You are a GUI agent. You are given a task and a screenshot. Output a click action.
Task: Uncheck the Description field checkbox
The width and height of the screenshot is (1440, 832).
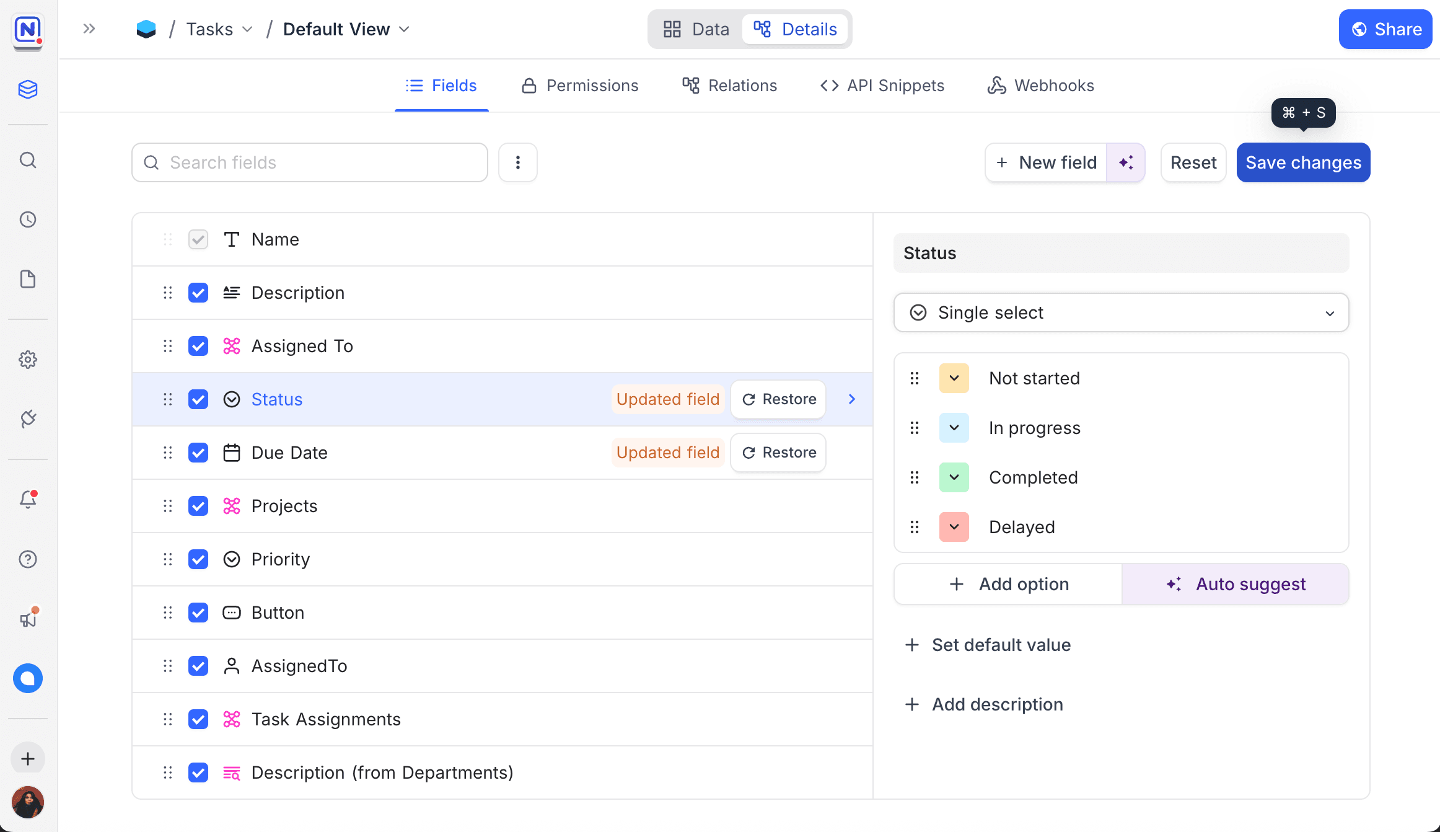[x=198, y=293]
